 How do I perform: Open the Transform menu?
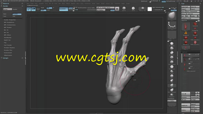[x=117, y=4]
